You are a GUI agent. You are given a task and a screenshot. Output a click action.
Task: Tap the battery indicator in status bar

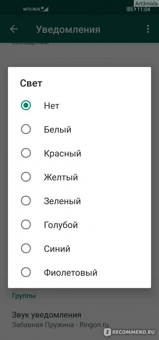(x=131, y=9)
